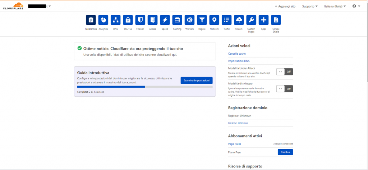Click the green checkmark success icon
The image size is (368, 170).
point(79,49)
